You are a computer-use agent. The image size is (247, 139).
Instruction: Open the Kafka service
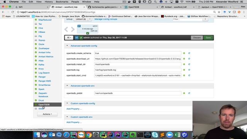point(41,64)
